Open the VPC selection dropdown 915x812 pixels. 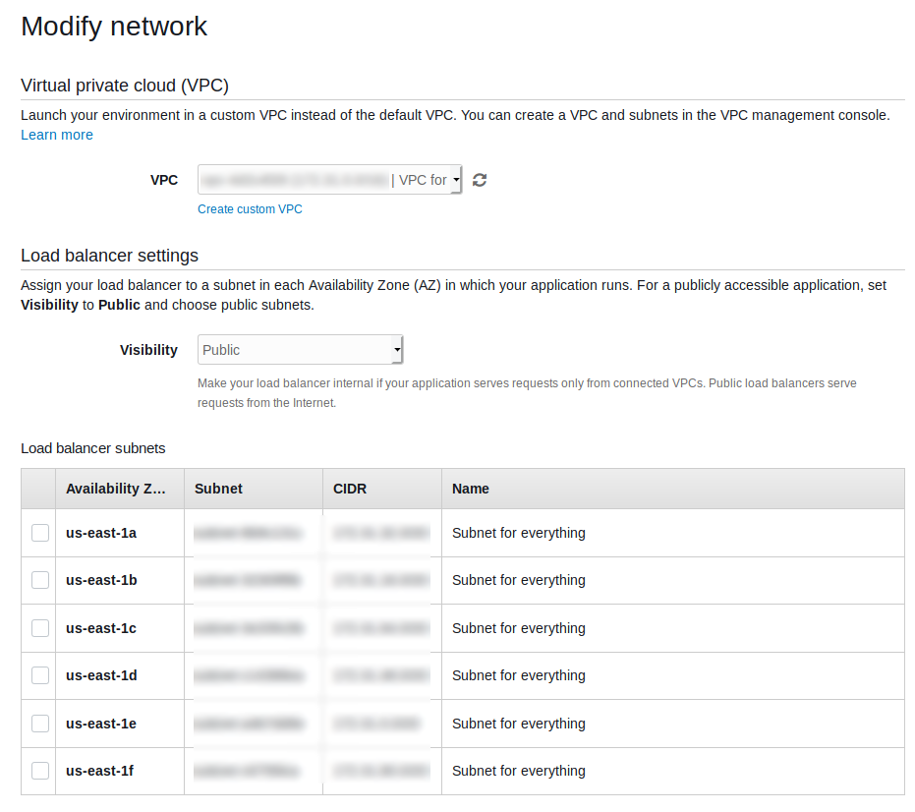(329, 180)
